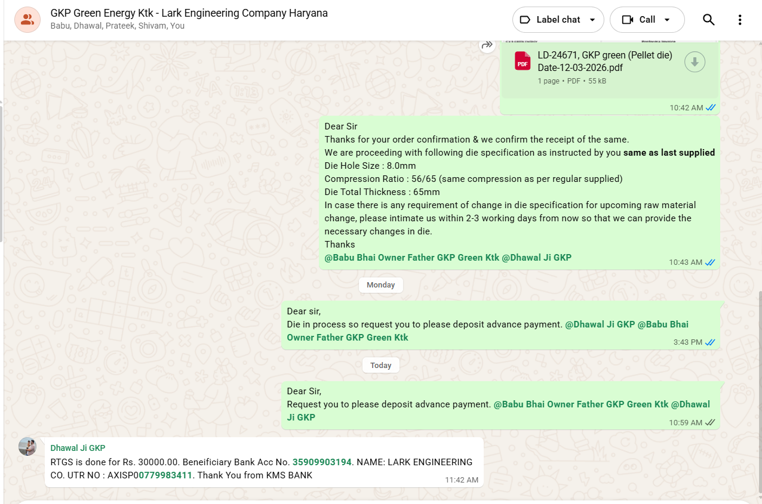The image size is (762, 504).
Task: Click the video camera icon on Call button
Action: coord(627,20)
